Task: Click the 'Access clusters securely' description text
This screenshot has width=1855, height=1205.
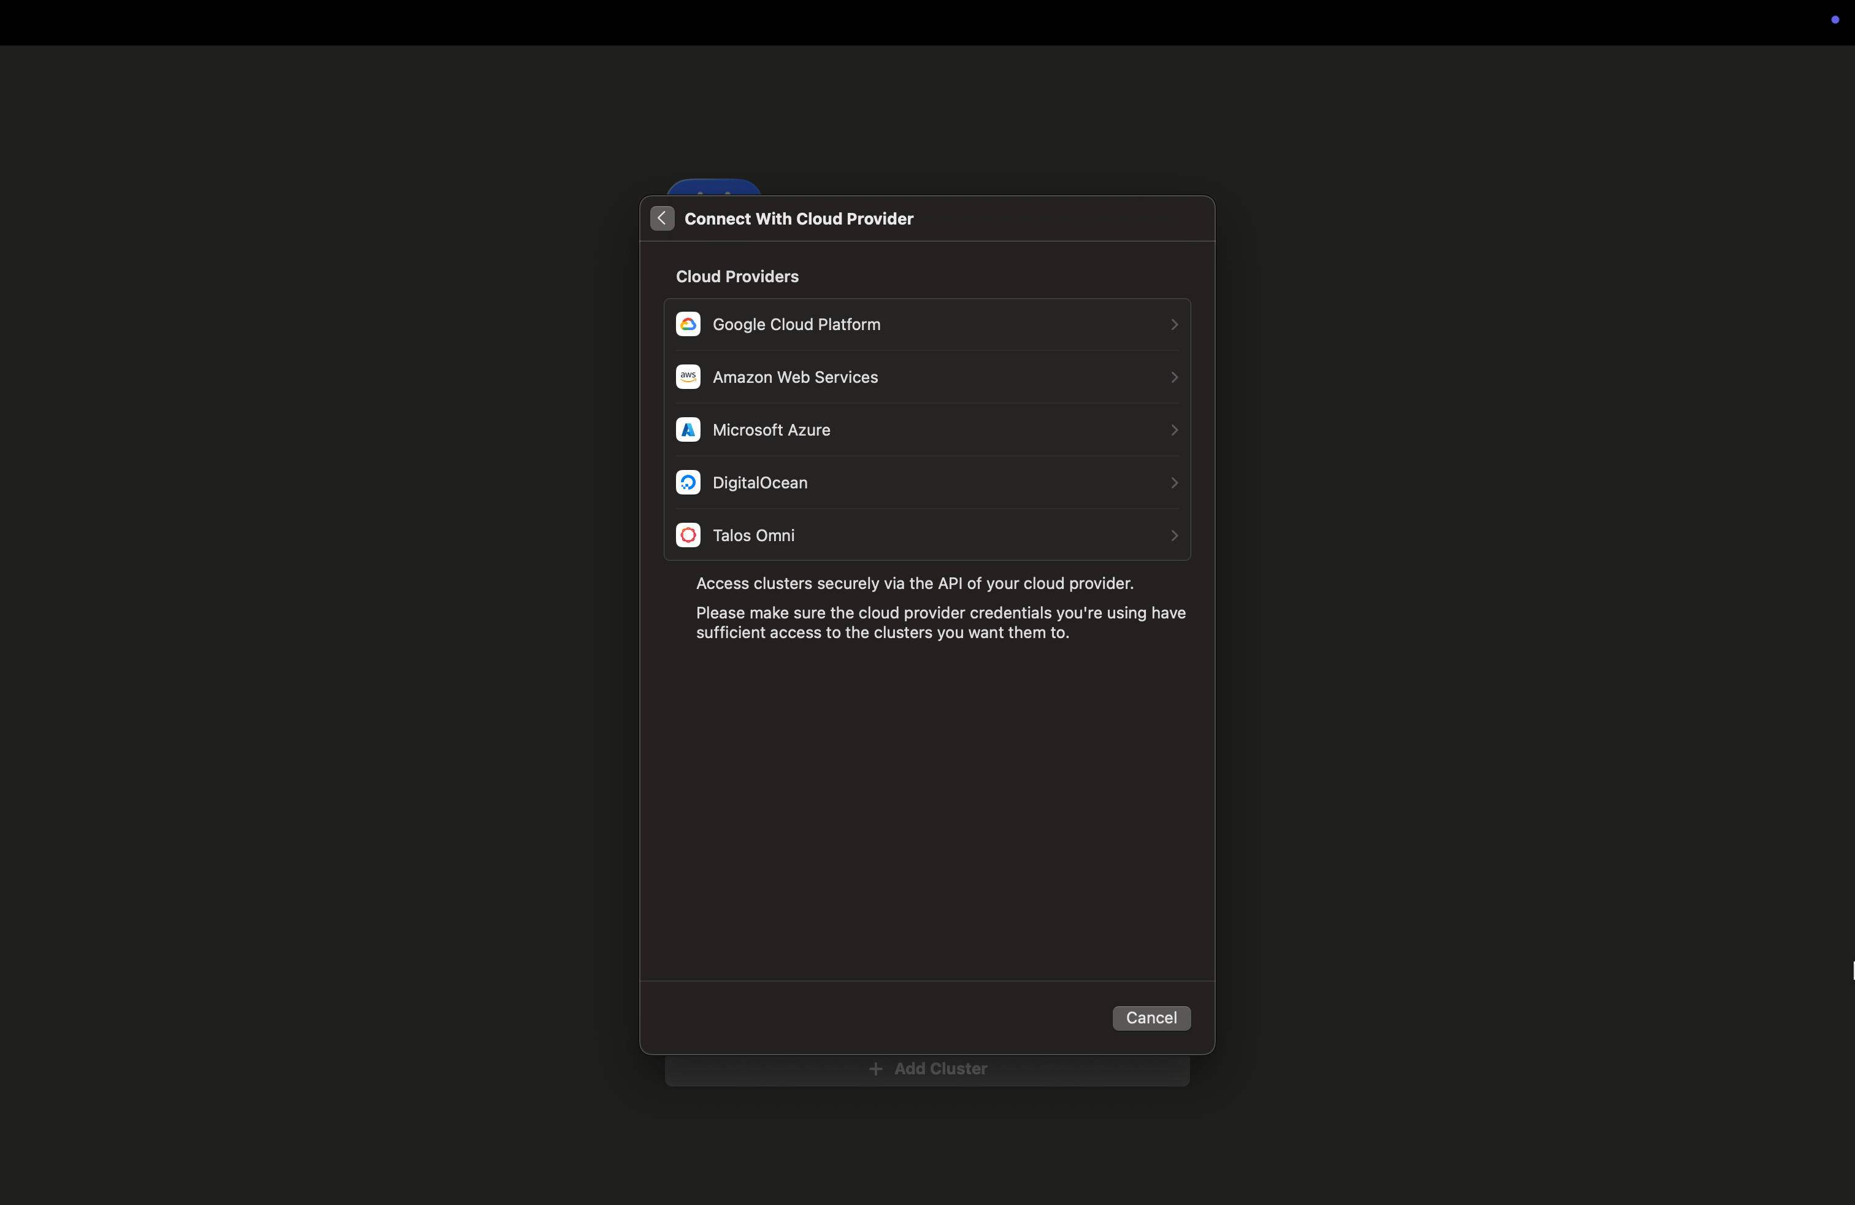Action: coord(915,584)
